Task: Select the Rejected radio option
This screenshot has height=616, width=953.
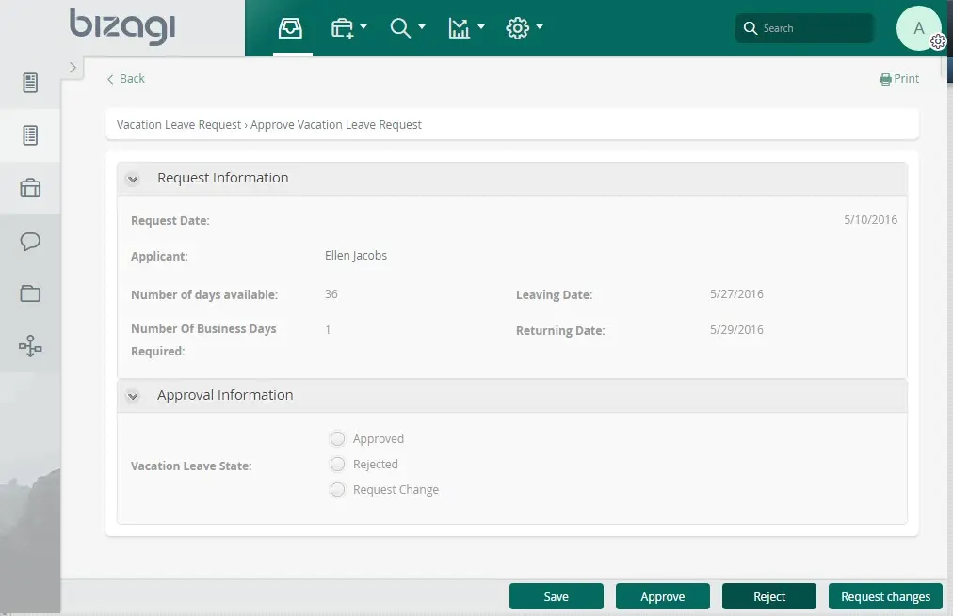Action: coord(337,465)
